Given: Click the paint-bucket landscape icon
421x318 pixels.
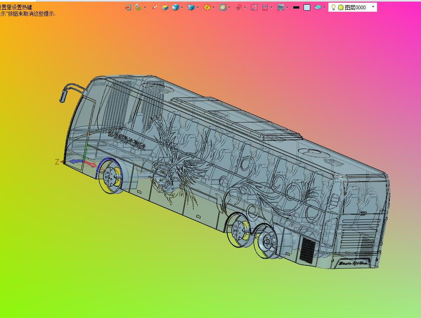Looking at the screenshot, I should tap(138, 8).
